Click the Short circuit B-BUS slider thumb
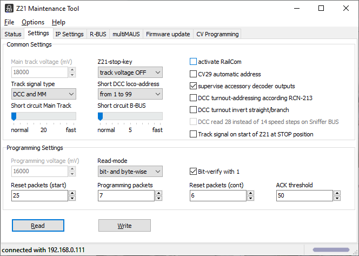The width and height of the screenshot is (359, 256). pyautogui.click(x=100, y=116)
